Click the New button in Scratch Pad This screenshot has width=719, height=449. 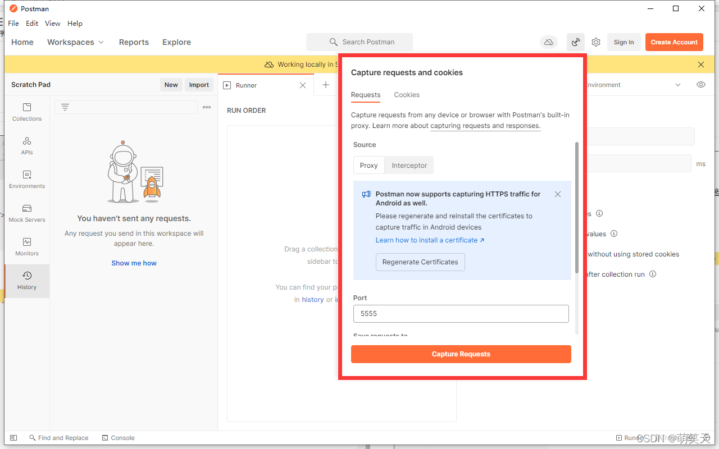171,85
